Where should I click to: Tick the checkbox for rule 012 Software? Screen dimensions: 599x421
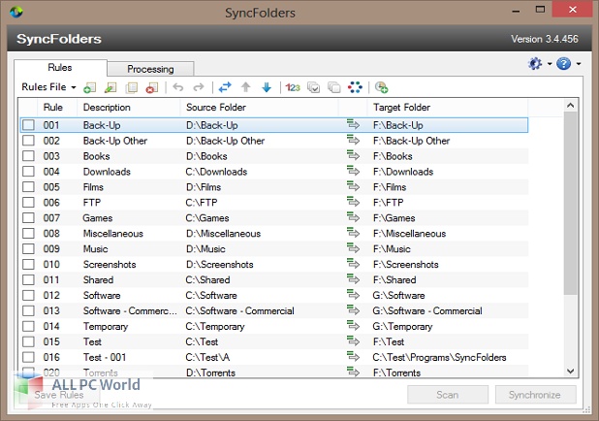point(28,295)
